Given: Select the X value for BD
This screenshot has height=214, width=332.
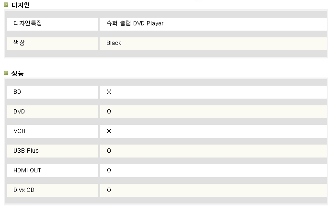Looking at the screenshot, I should [109, 92].
